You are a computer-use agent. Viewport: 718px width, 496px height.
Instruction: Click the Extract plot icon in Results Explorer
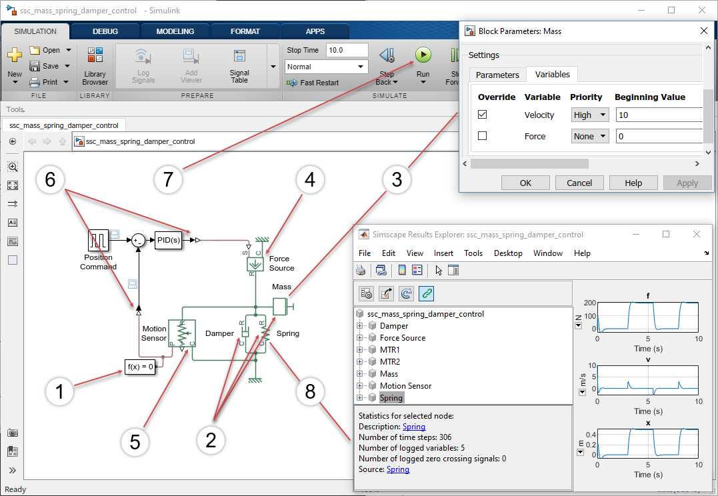[386, 293]
